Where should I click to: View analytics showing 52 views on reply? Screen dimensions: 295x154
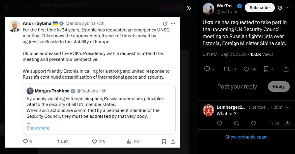pos(274,123)
